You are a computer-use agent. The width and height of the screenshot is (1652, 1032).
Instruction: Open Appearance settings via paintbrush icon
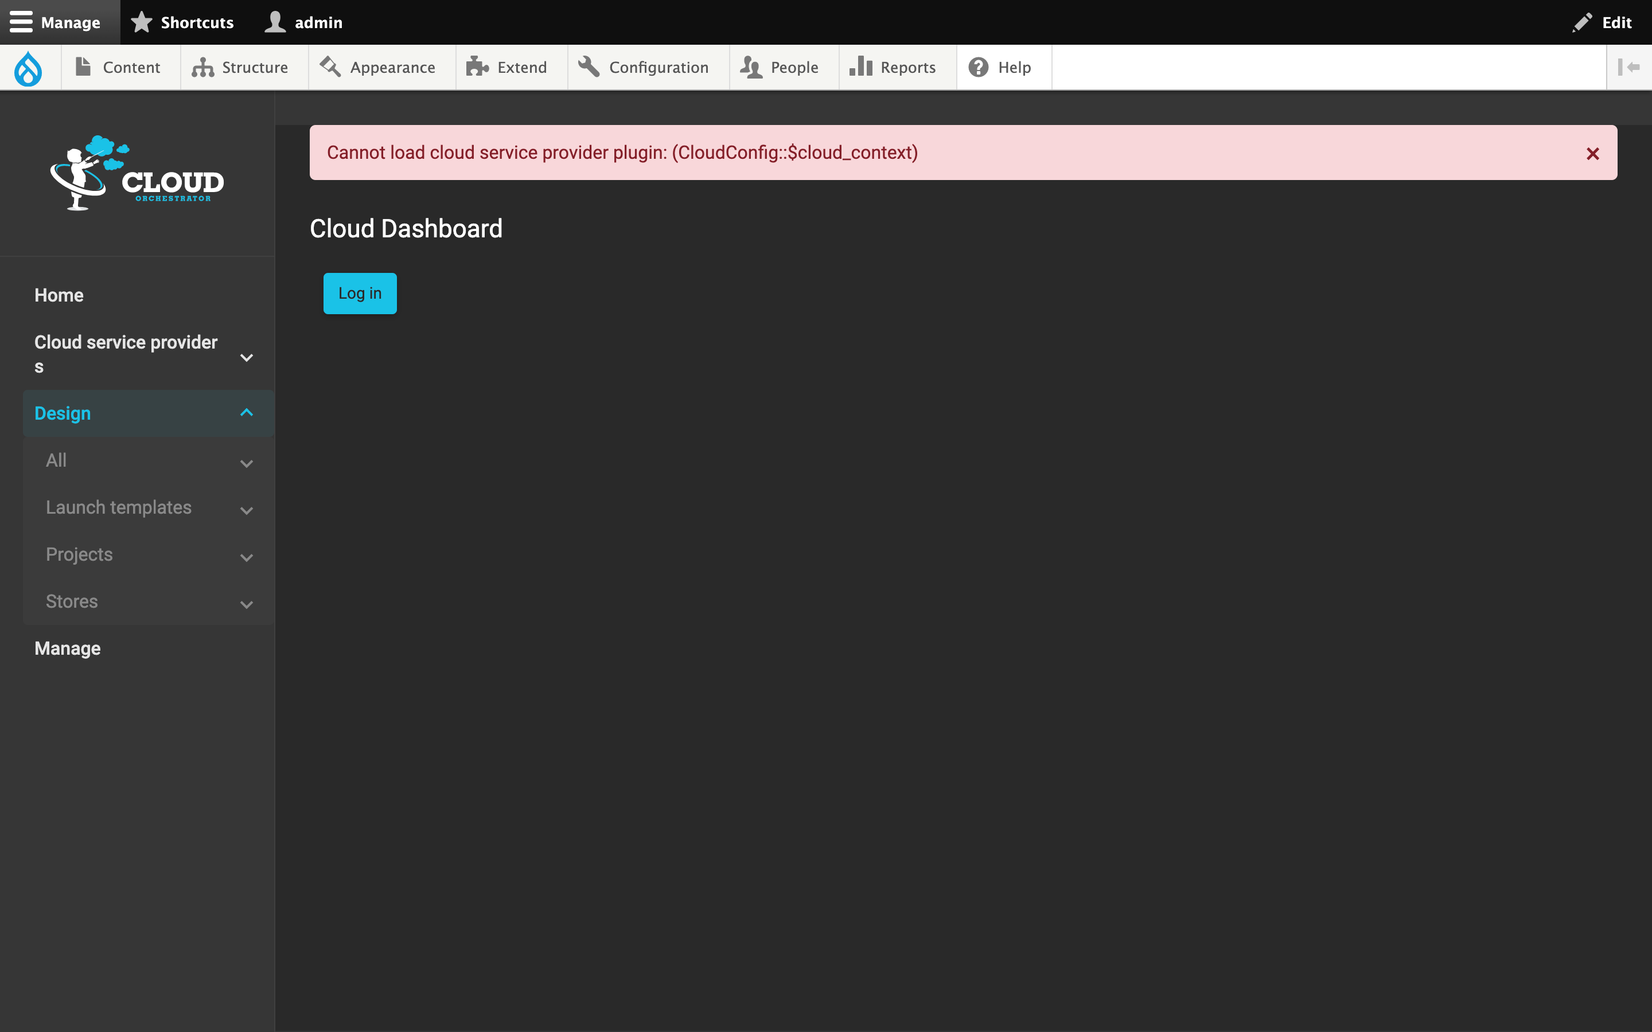332,67
